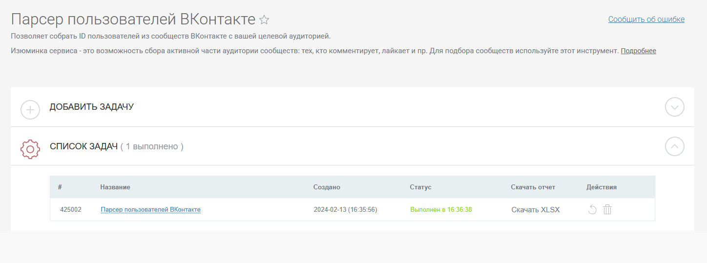Click creation date 2024-02-13 (16:35:56)
The width and height of the screenshot is (707, 263).
(345, 210)
